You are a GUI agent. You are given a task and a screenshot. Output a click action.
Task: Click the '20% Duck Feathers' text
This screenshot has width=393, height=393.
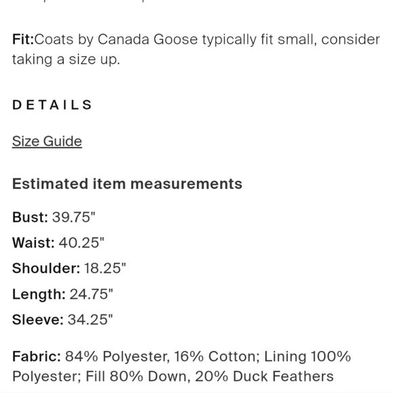pos(264,377)
